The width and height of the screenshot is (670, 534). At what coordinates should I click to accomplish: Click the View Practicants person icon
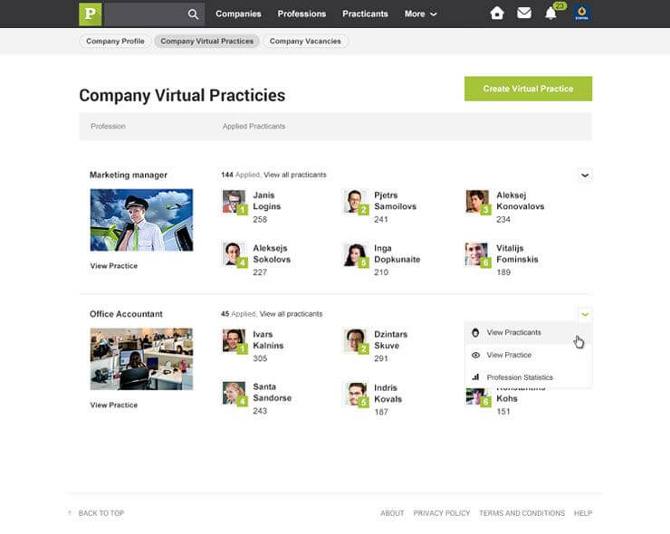click(x=475, y=332)
